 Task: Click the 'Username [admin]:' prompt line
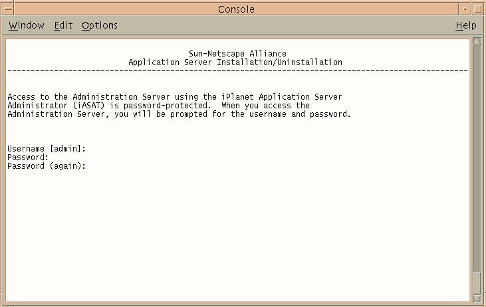pos(47,149)
